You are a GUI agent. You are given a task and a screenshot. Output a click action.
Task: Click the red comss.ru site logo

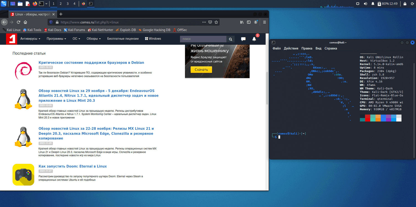pyautogui.click(x=12, y=39)
